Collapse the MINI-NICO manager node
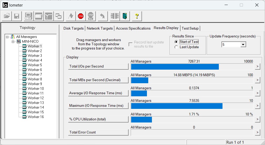Image resolution: width=265 pixels, height=145 pixels. pos(13,42)
